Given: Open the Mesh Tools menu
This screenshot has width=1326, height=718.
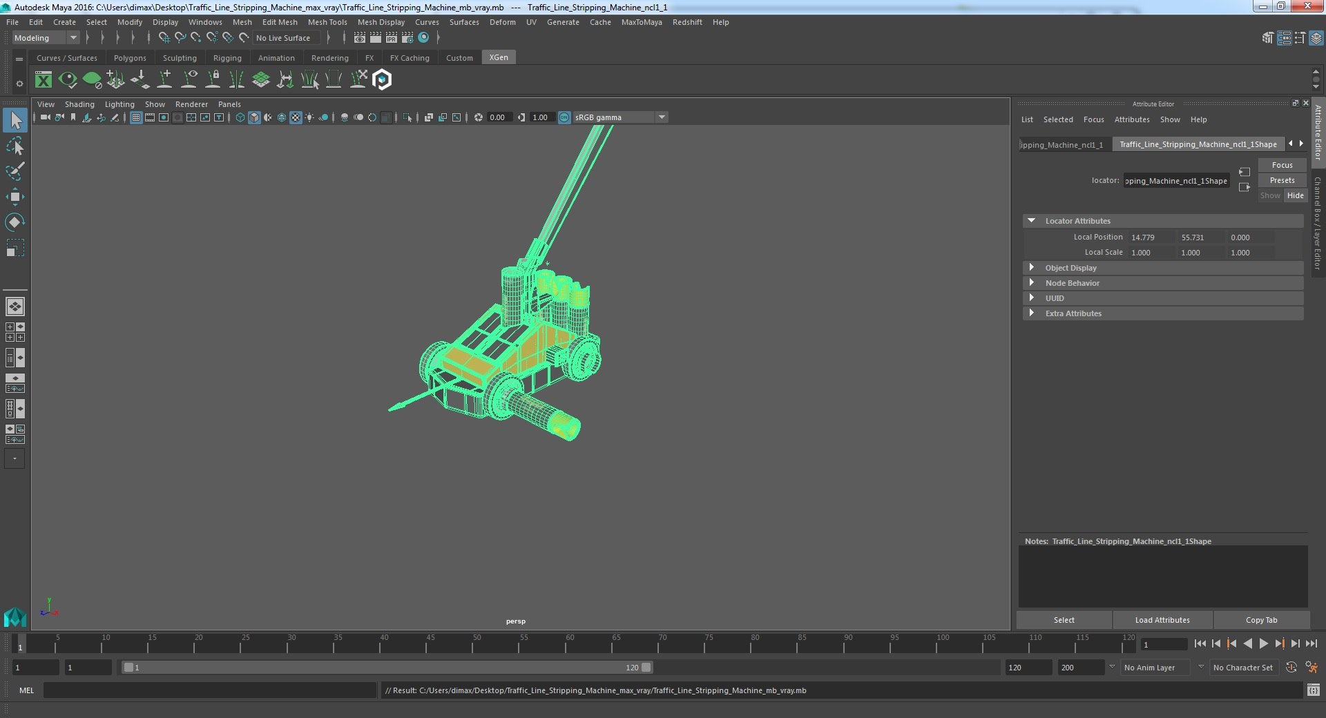Looking at the screenshot, I should click(327, 22).
